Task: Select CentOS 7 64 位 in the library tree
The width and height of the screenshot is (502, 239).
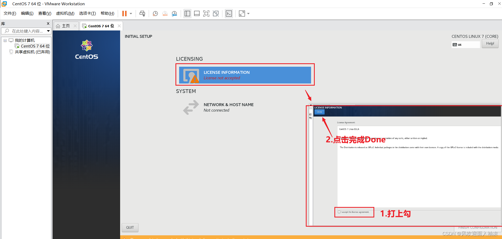Action: pos(35,46)
